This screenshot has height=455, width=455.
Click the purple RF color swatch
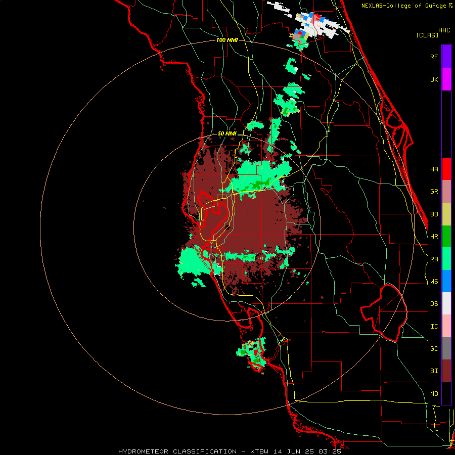point(446,57)
